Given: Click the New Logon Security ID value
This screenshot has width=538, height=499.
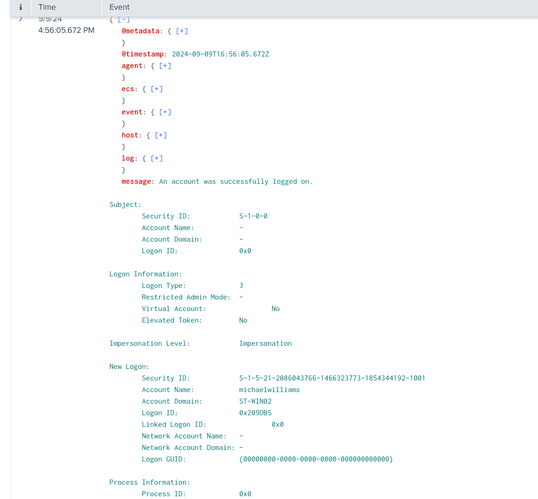Looking at the screenshot, I should [332, 378].
